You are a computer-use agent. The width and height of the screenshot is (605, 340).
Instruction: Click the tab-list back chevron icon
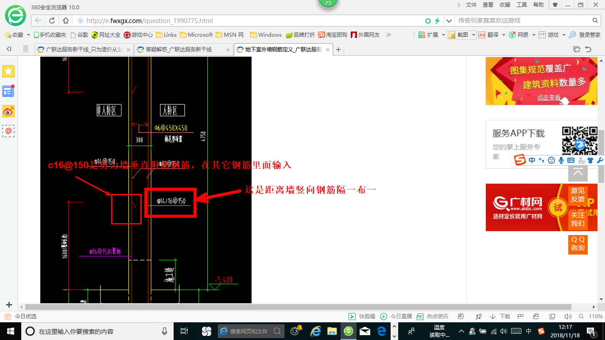click(x=9, y=49)
